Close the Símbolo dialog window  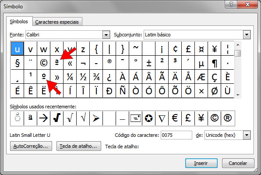pos(247,4)
